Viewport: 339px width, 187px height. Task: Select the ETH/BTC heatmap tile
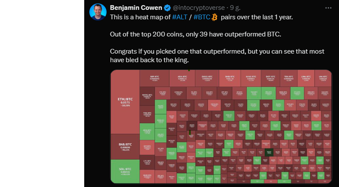125,102
